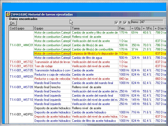The image size is (168, 126).
Task: Select Transmisión al árbol de levas cell
Action: (x=52, y=62)
